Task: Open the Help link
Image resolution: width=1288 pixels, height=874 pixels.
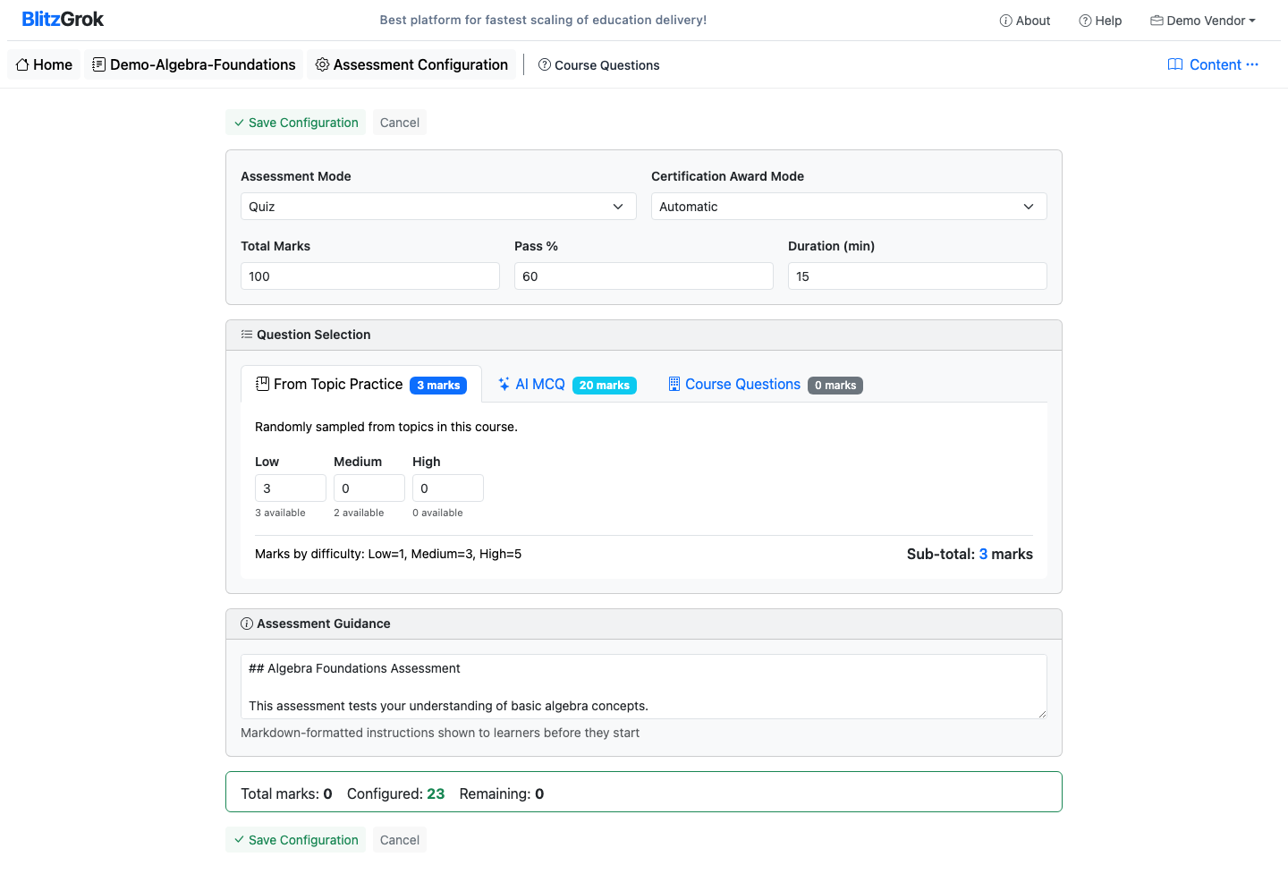Action: click(x=1100, y=21)
